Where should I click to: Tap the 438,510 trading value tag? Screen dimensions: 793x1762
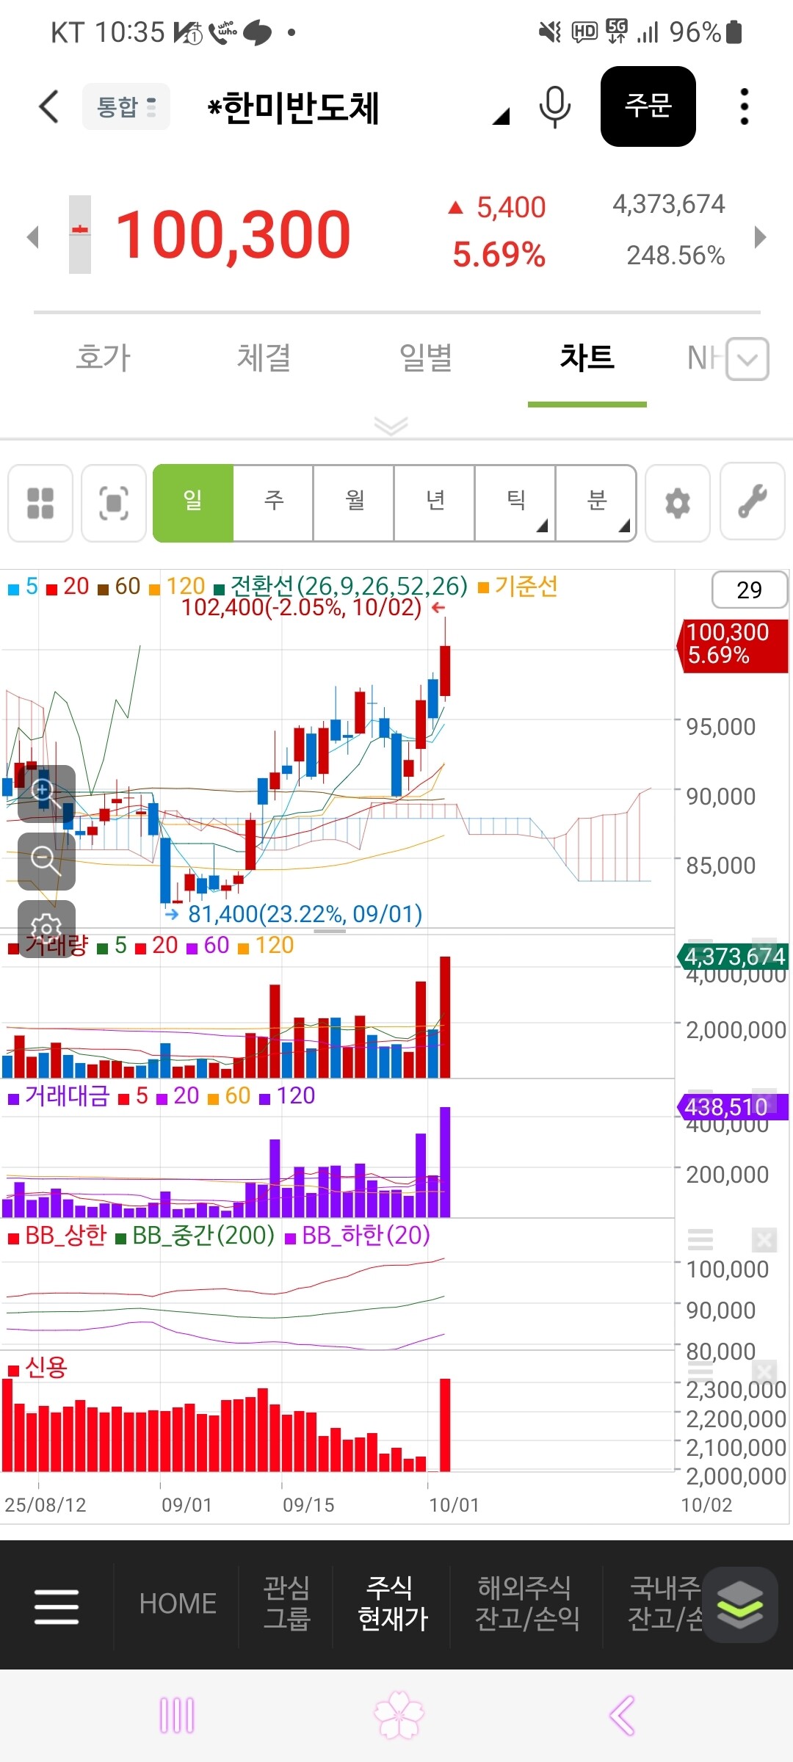point(732,1106)
